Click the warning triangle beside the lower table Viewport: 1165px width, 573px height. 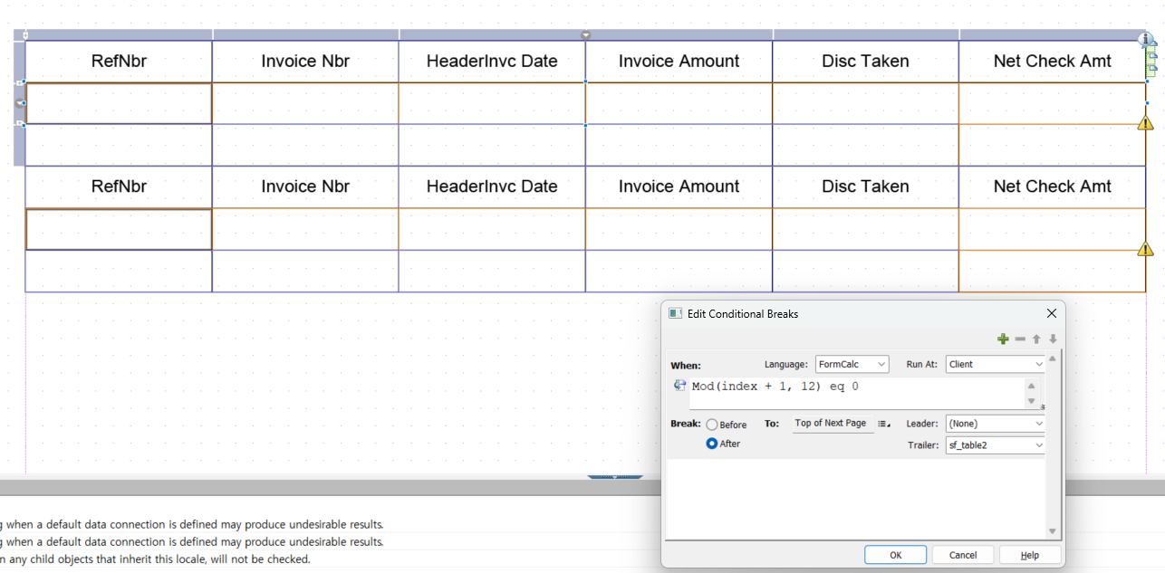tap(1145, 249)
